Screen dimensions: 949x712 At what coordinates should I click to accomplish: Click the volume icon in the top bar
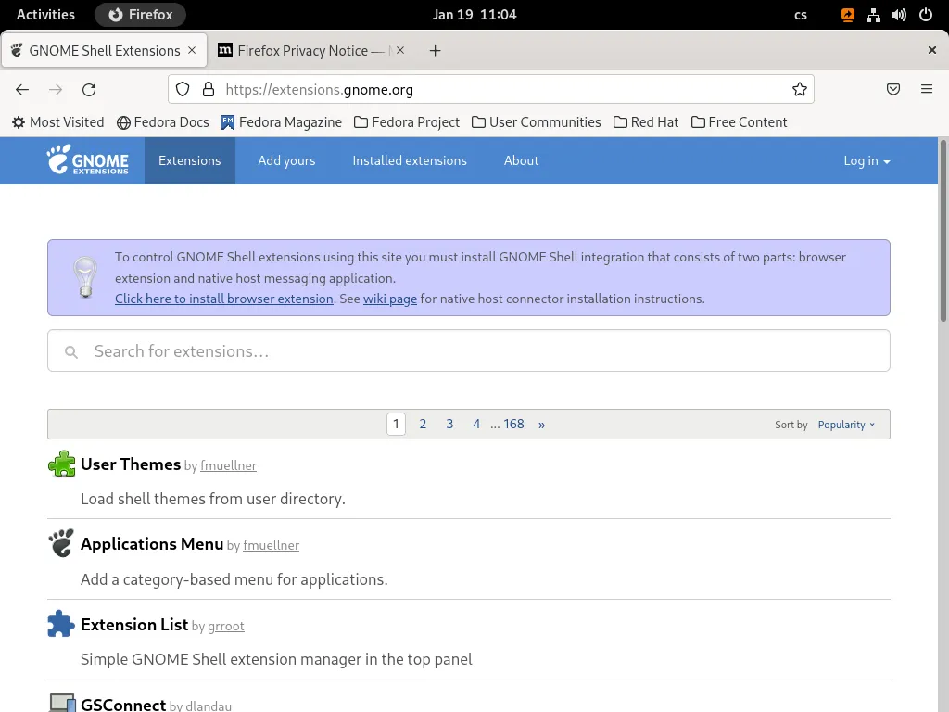coord(897,14)
